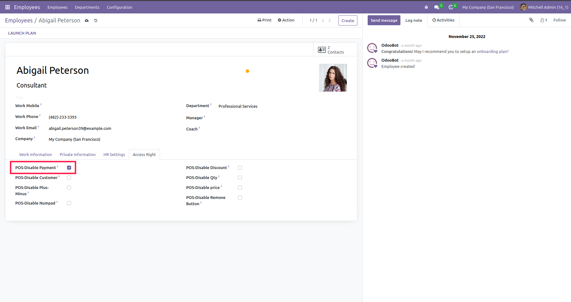Click the November 25, 2022 date separator
The height and width of the screenshot is (302, 571).
pyautogui.click(x=467, y=37)
